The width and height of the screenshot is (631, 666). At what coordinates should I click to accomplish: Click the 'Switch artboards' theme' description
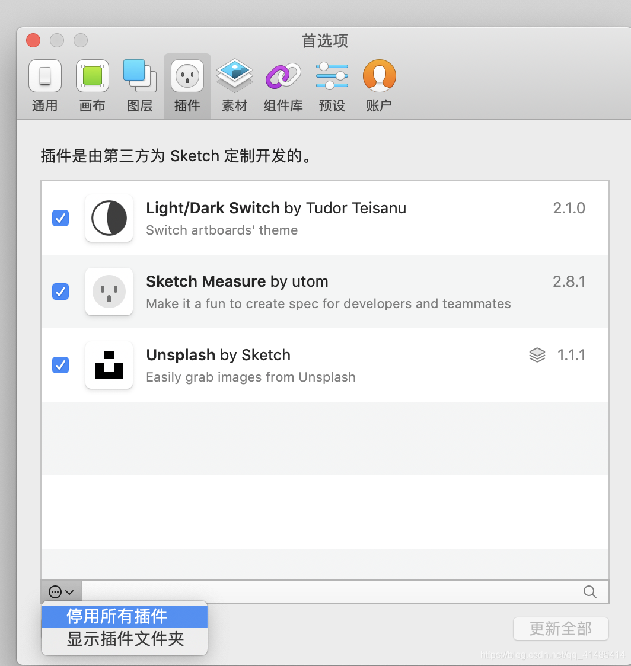coord(222,230)
